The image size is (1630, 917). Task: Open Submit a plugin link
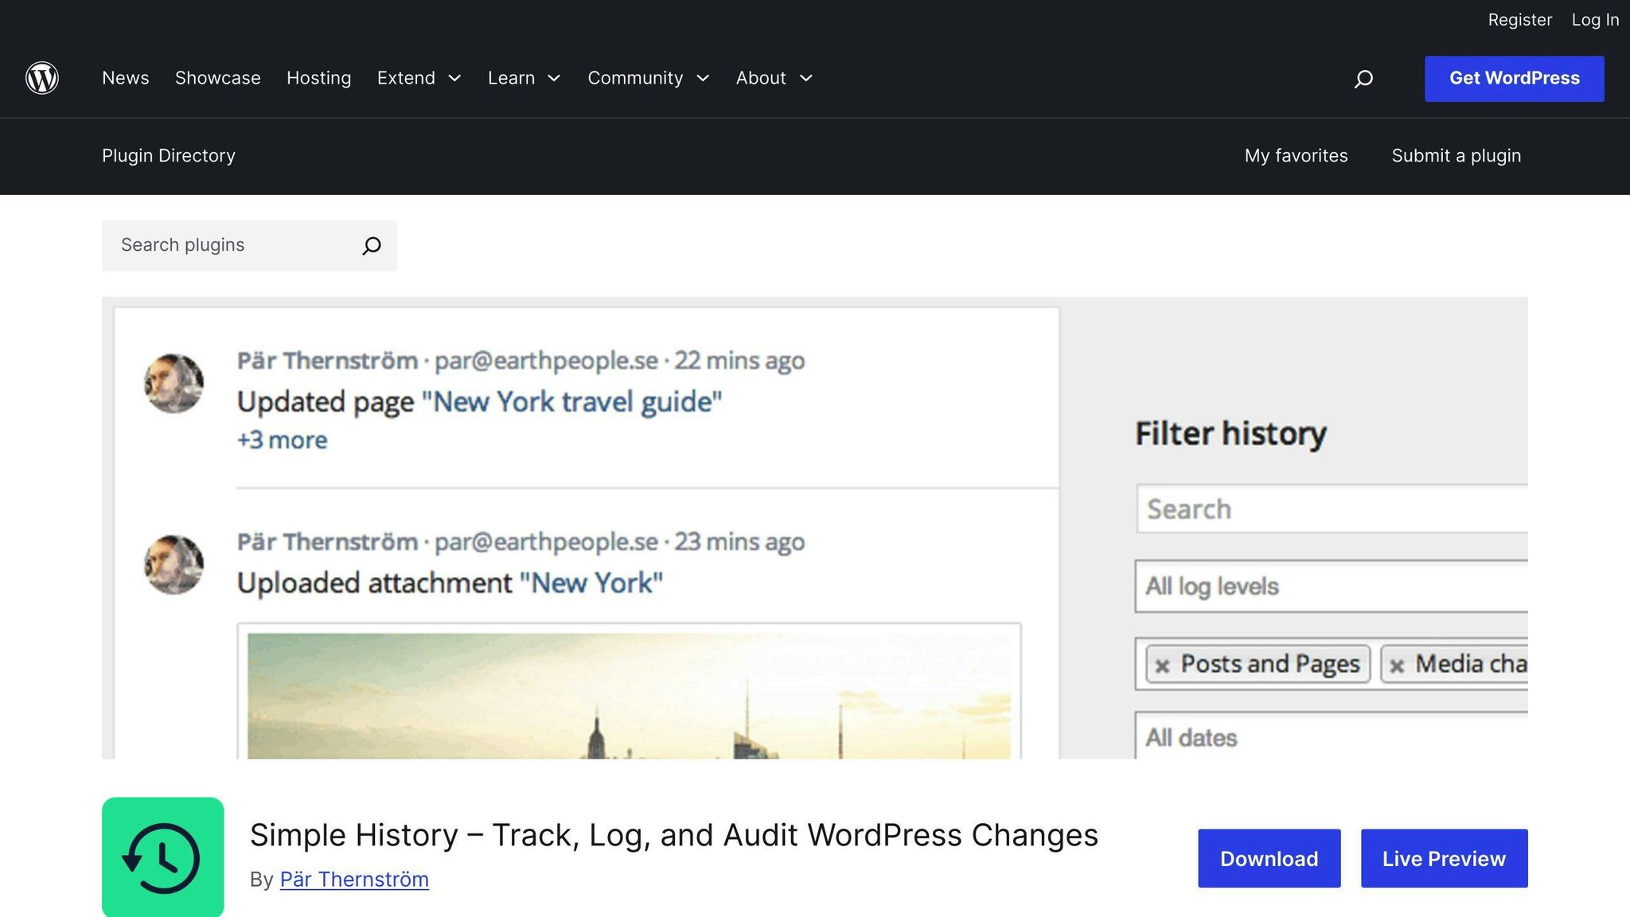1456,156
